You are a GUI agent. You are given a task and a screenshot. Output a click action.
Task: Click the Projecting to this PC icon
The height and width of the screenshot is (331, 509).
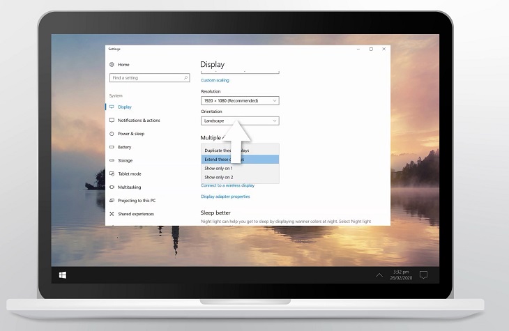coord(112,201)
